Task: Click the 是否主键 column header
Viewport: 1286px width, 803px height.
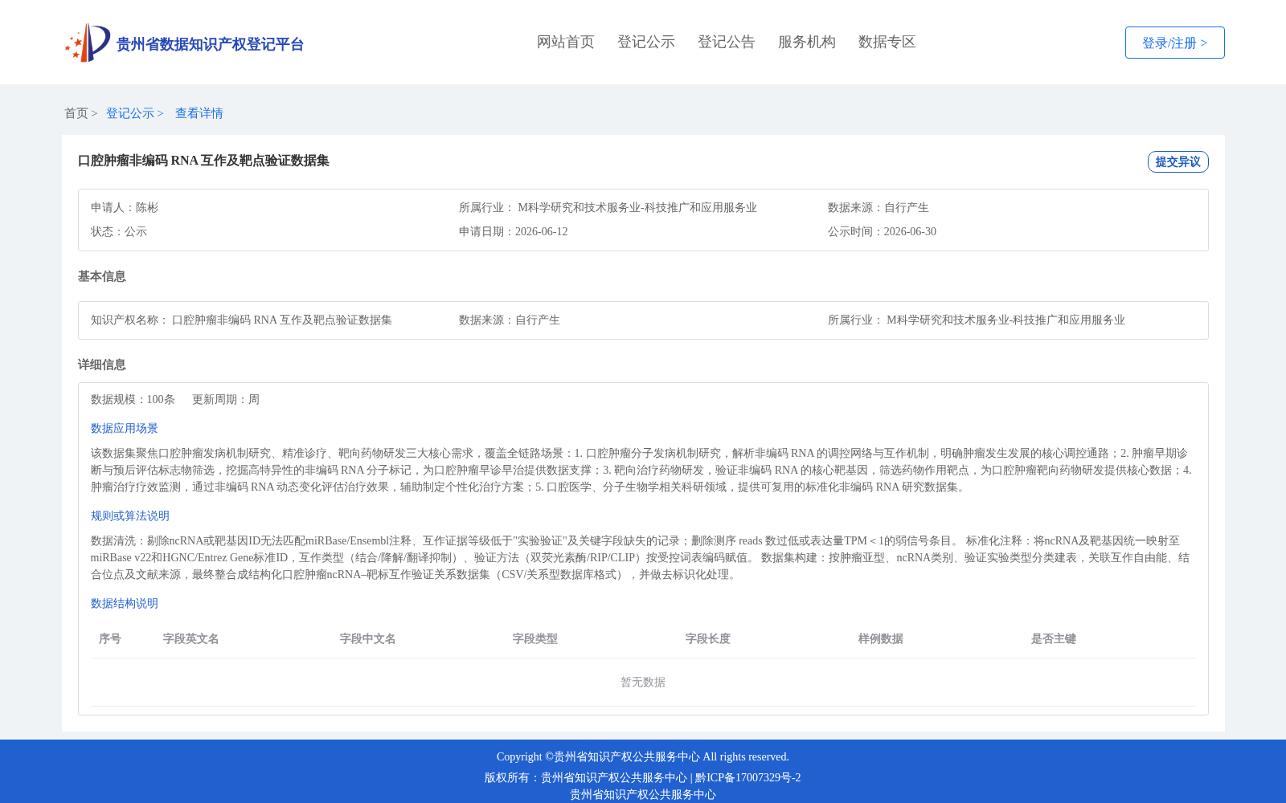Action: (1054, 638)
